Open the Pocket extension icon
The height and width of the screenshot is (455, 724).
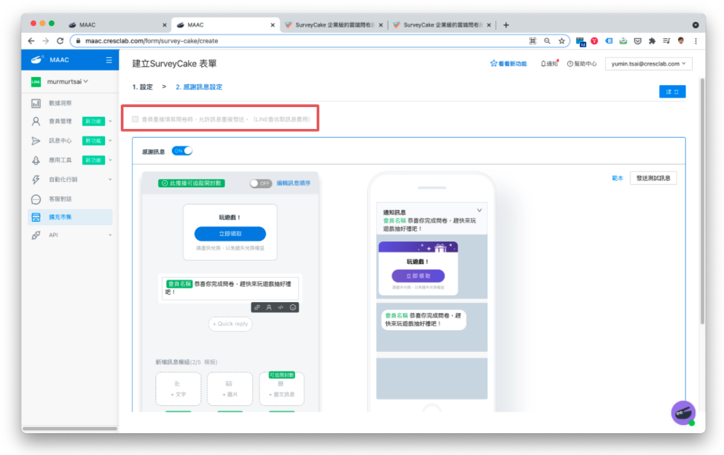click(637, 41)
